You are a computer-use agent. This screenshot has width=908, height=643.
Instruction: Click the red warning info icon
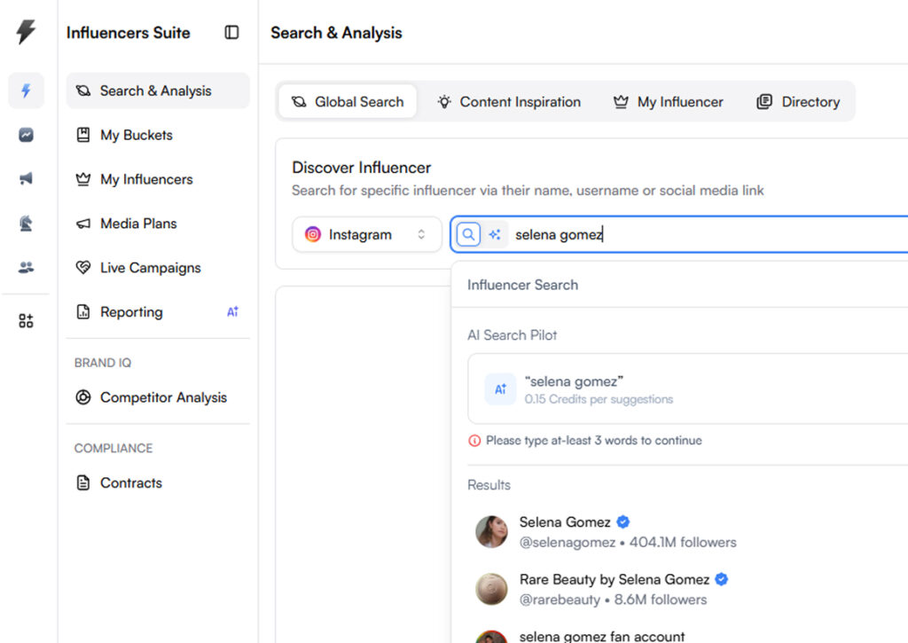coord(474,441)
